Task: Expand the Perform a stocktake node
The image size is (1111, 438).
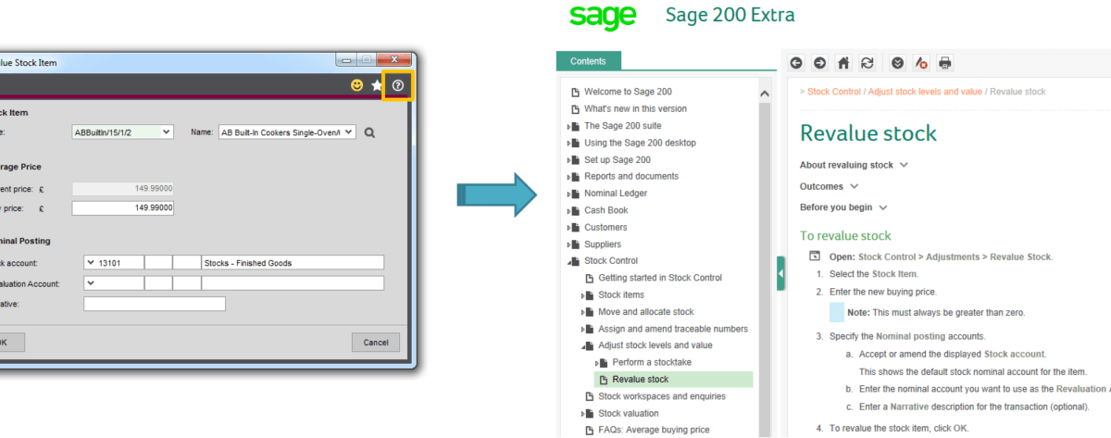Action: (x=597, y=362)
